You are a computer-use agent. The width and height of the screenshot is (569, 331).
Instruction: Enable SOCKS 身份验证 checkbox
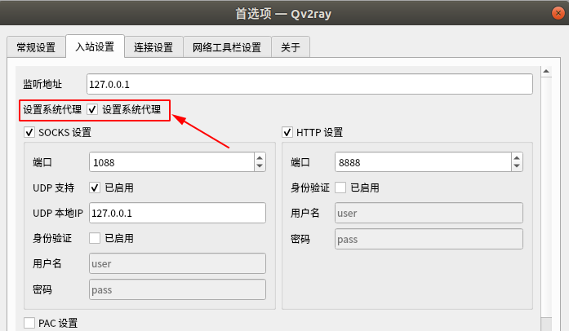pos(95,238)
